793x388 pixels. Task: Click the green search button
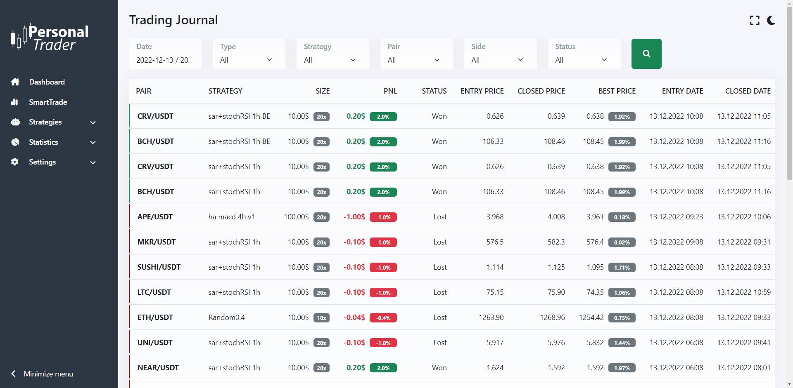click(x=646, y=54)
